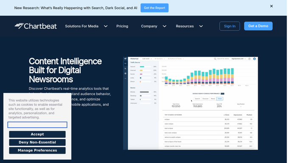Accept cookies in the consent popup

(x=37, y=134)
